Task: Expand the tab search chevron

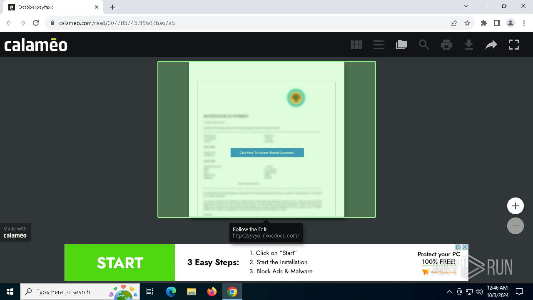Action: 466,6
